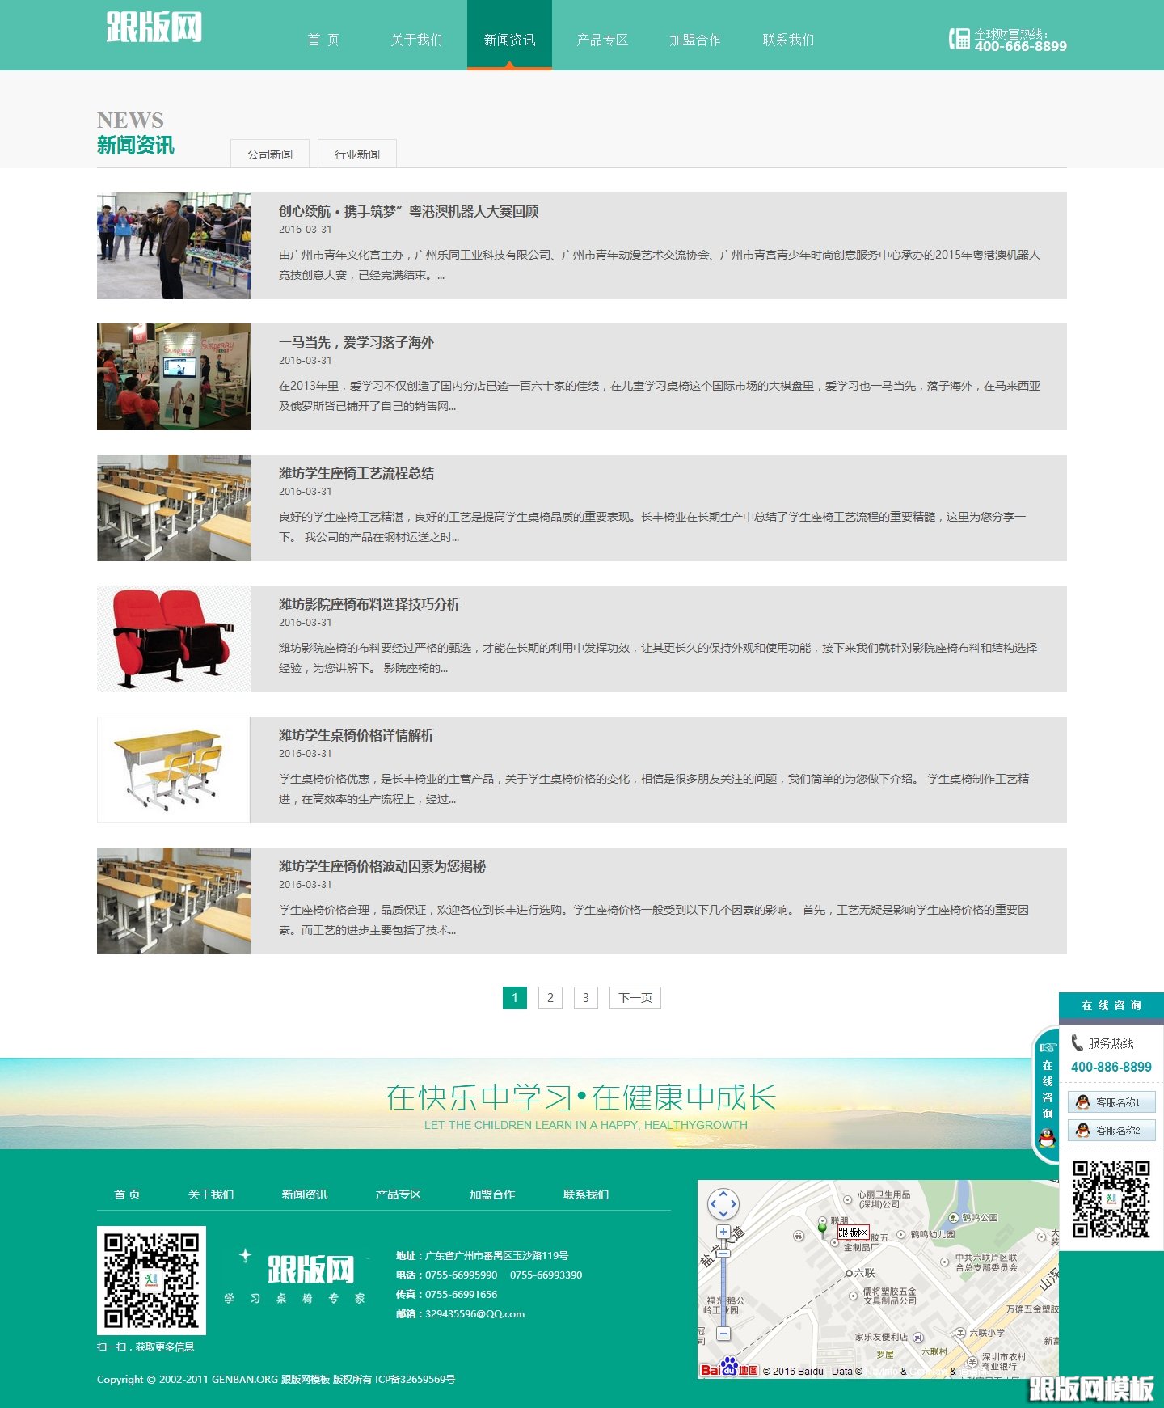Click the map pan direction control
The width and height of the screenshot is (1164, 1408).
point(723,1203)
